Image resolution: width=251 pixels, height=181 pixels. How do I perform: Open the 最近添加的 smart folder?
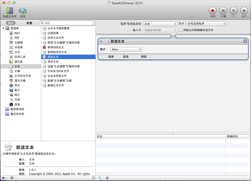tap(14, 114)
